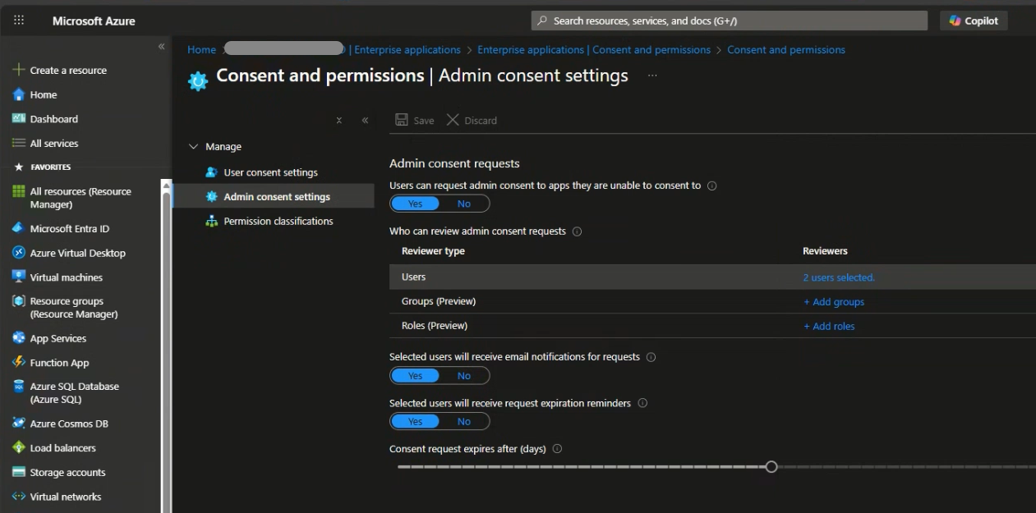Select the Groups (Preview) reviewer type row

pyautogui.click(x=712, y=301)
